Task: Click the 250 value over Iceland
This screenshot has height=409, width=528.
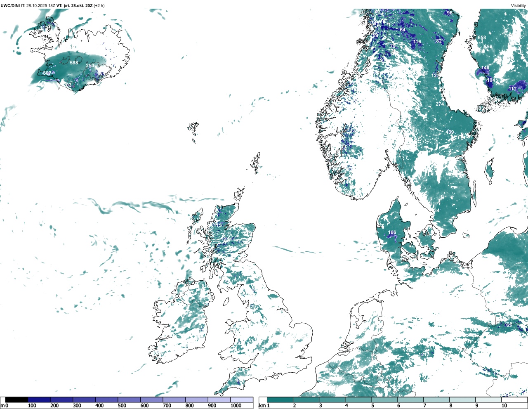Action: coord(90,66)
